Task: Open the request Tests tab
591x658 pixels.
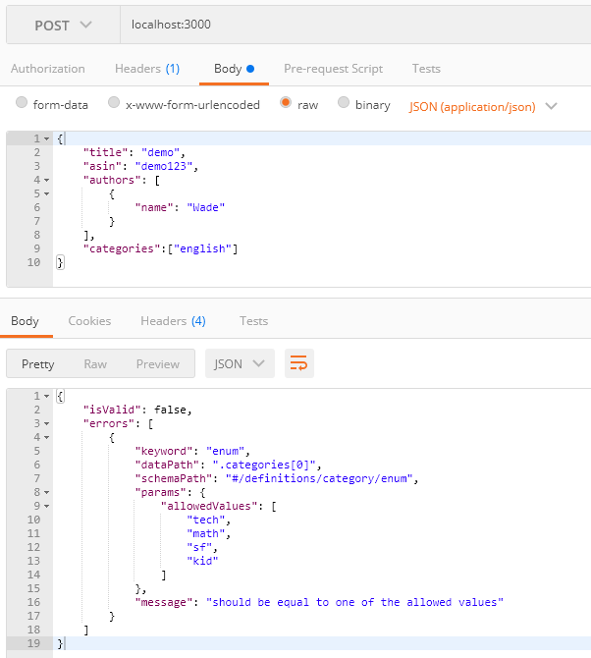Action: (426, 69)
